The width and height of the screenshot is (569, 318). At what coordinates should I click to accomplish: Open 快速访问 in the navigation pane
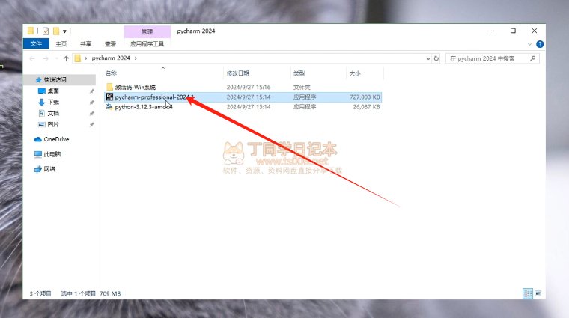click(55, 79)
